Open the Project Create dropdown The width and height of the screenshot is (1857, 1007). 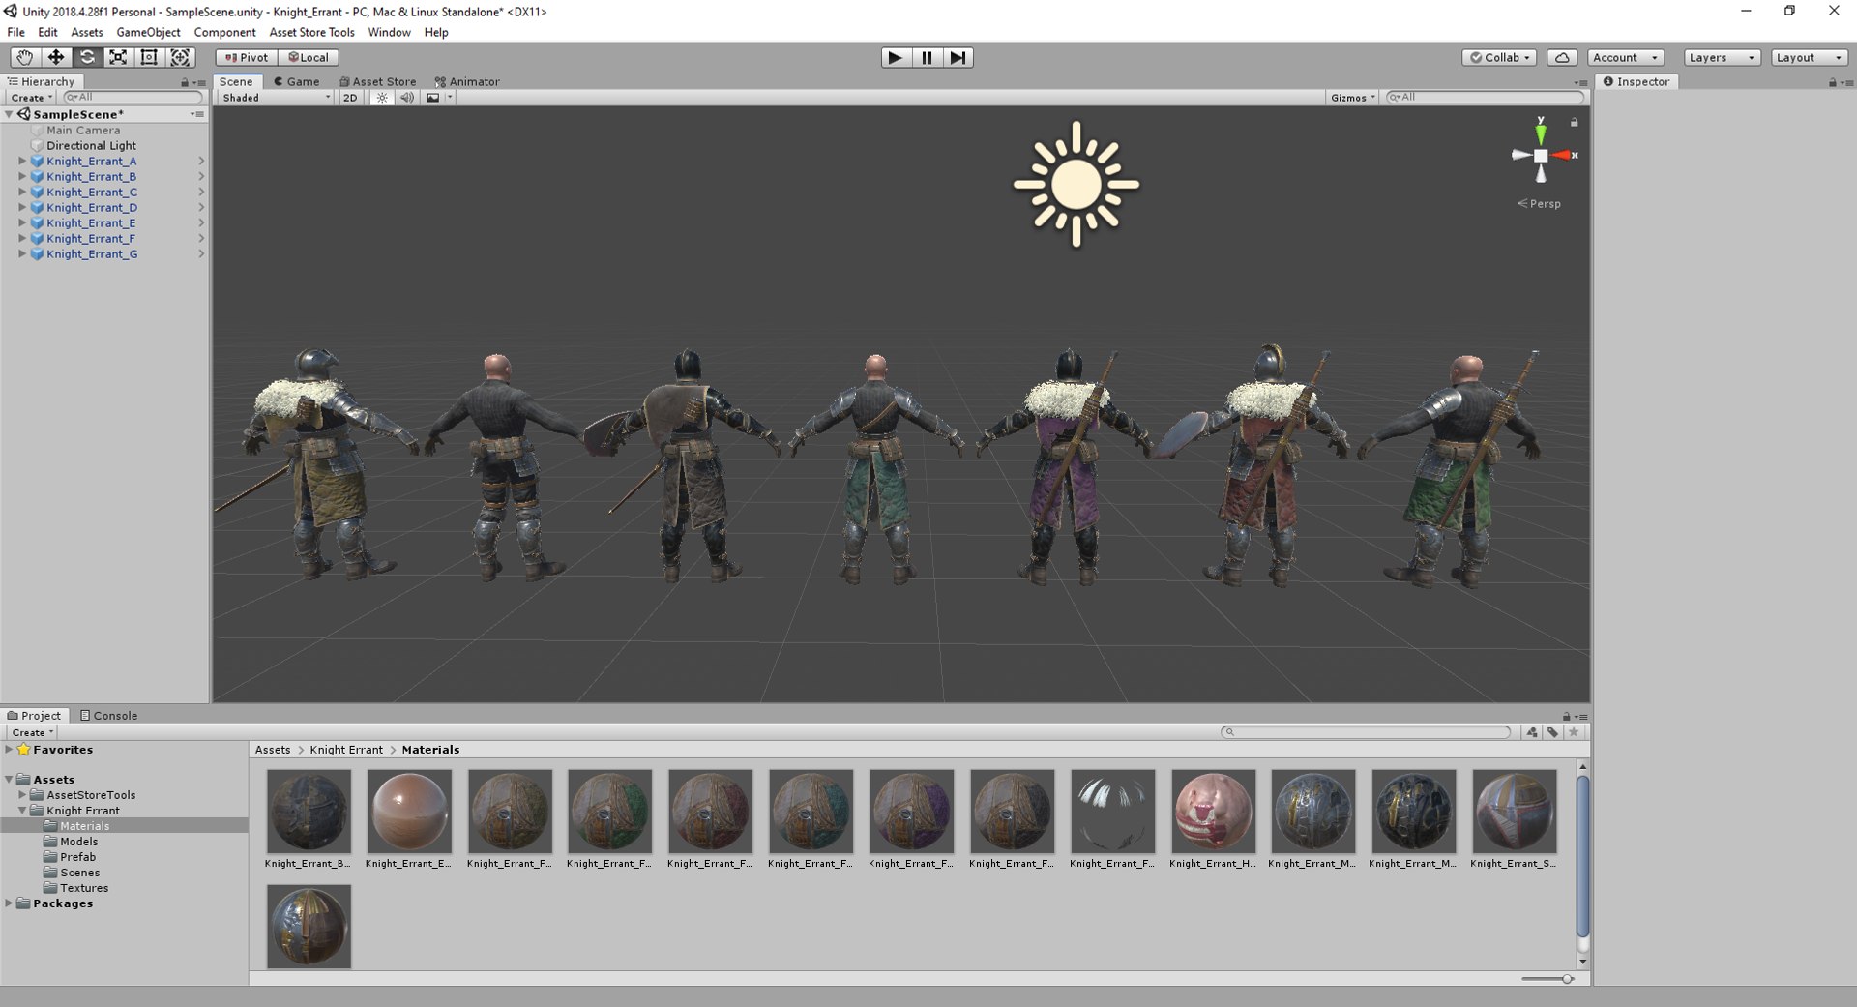32,732
